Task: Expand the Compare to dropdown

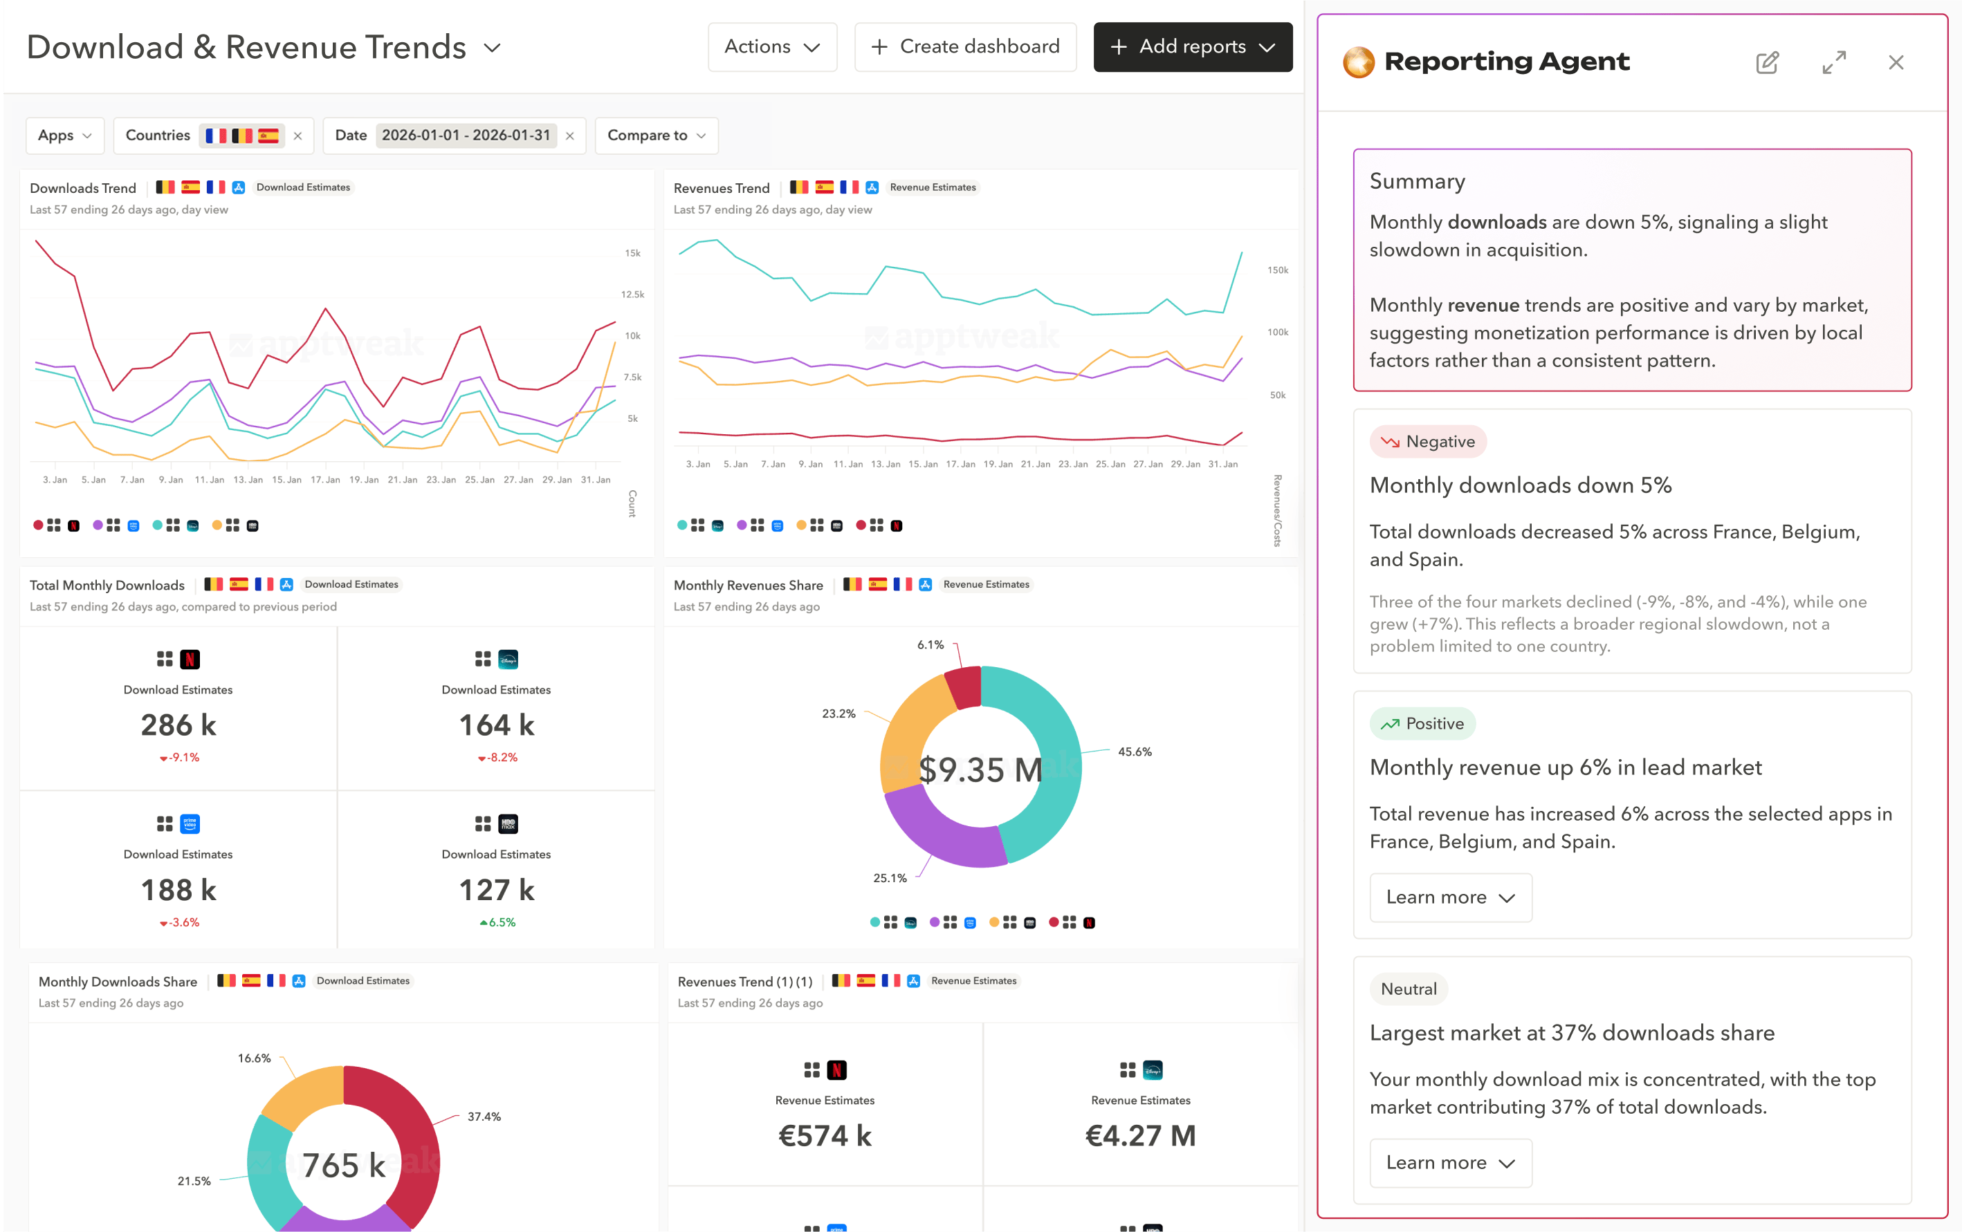Action: [656, 136]
